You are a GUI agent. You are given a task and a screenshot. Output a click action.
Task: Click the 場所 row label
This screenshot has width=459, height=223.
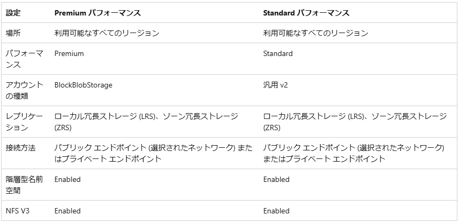click(13, 33)
